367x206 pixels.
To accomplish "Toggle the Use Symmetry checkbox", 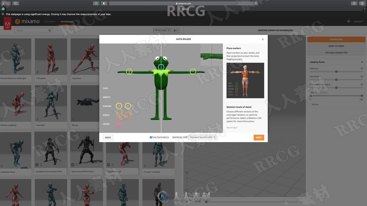I will 151,137.
